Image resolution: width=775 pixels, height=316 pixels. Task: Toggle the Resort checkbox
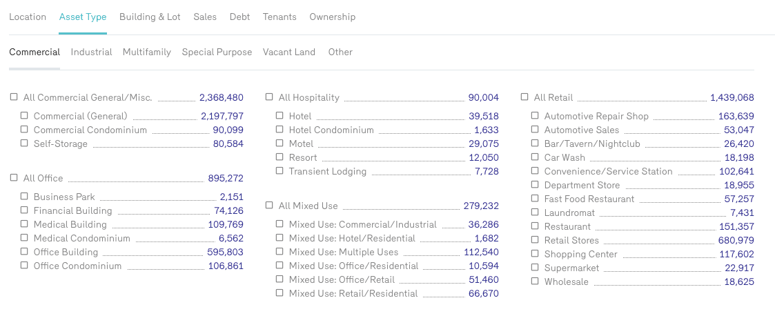279,157
